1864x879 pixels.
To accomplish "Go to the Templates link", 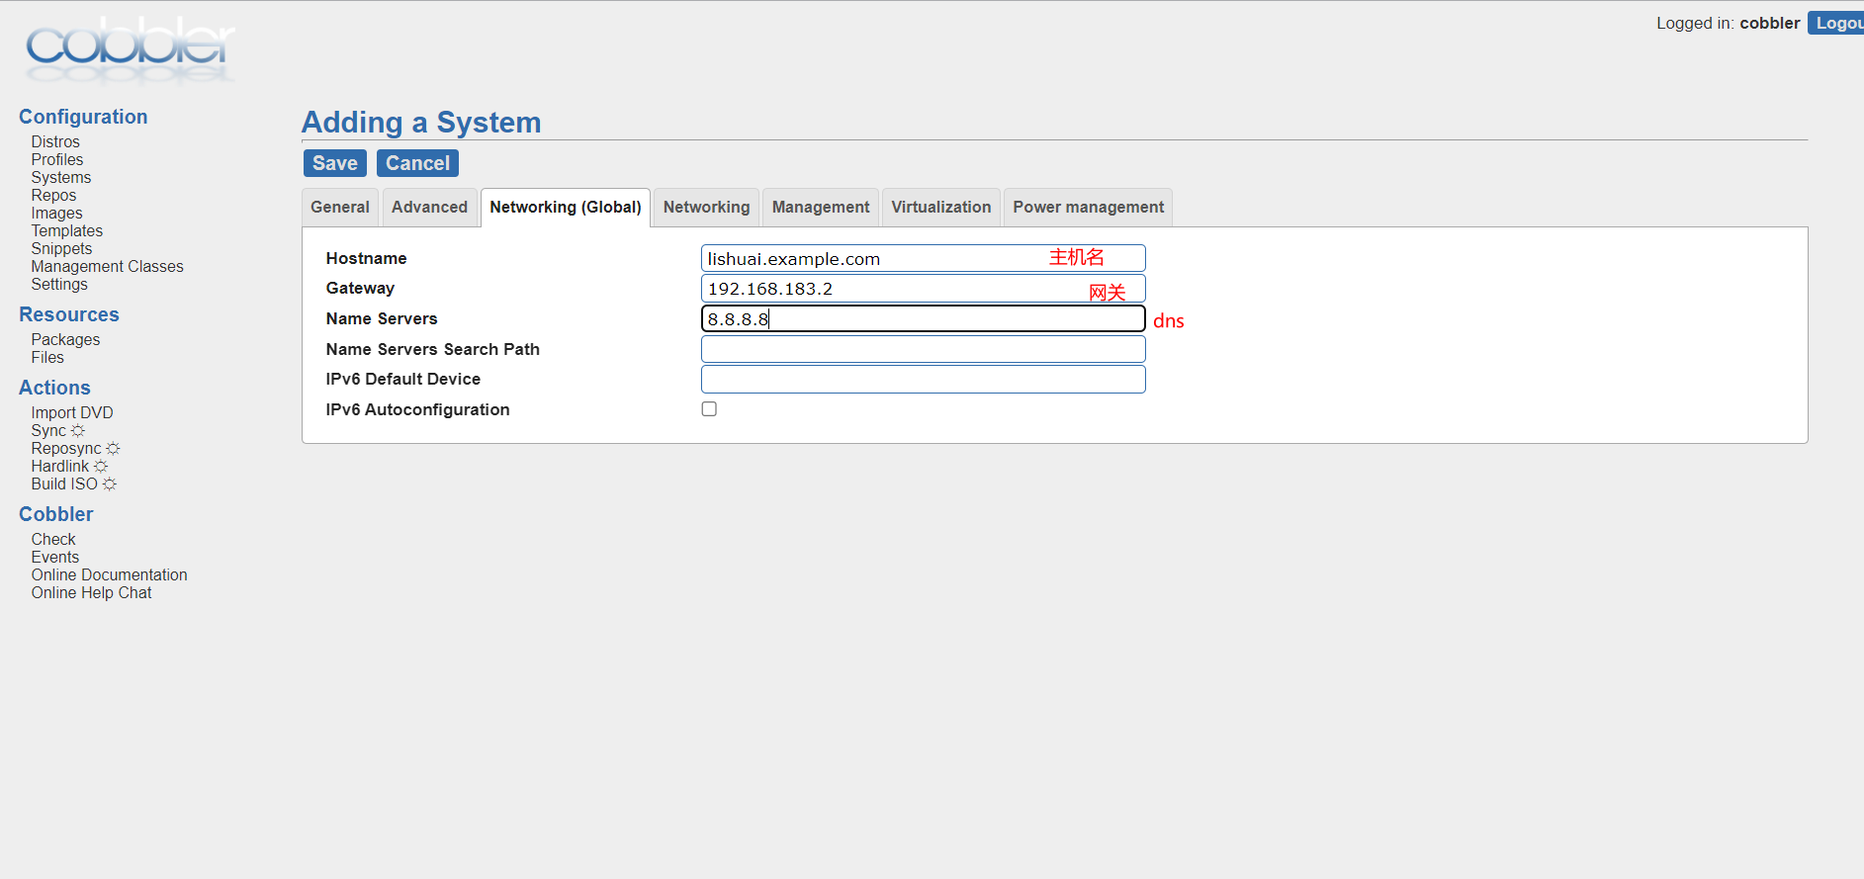I will [x=66, y=231].
